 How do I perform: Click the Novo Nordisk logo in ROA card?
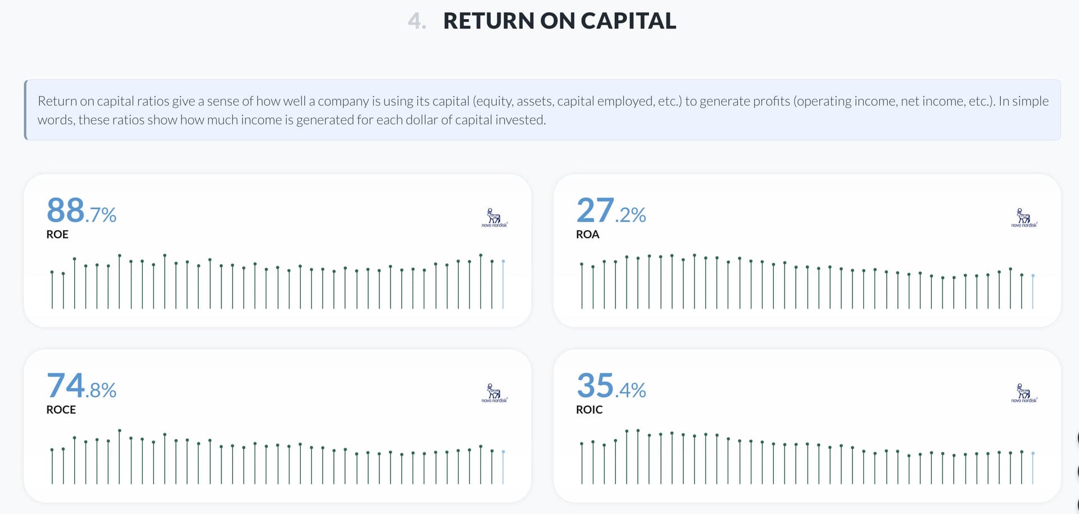1024,218
